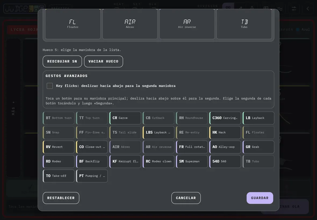The height and width of the screenshot is (220, 317).
Task: Choose the RV Revert maneuver
Action: point(59,147)
